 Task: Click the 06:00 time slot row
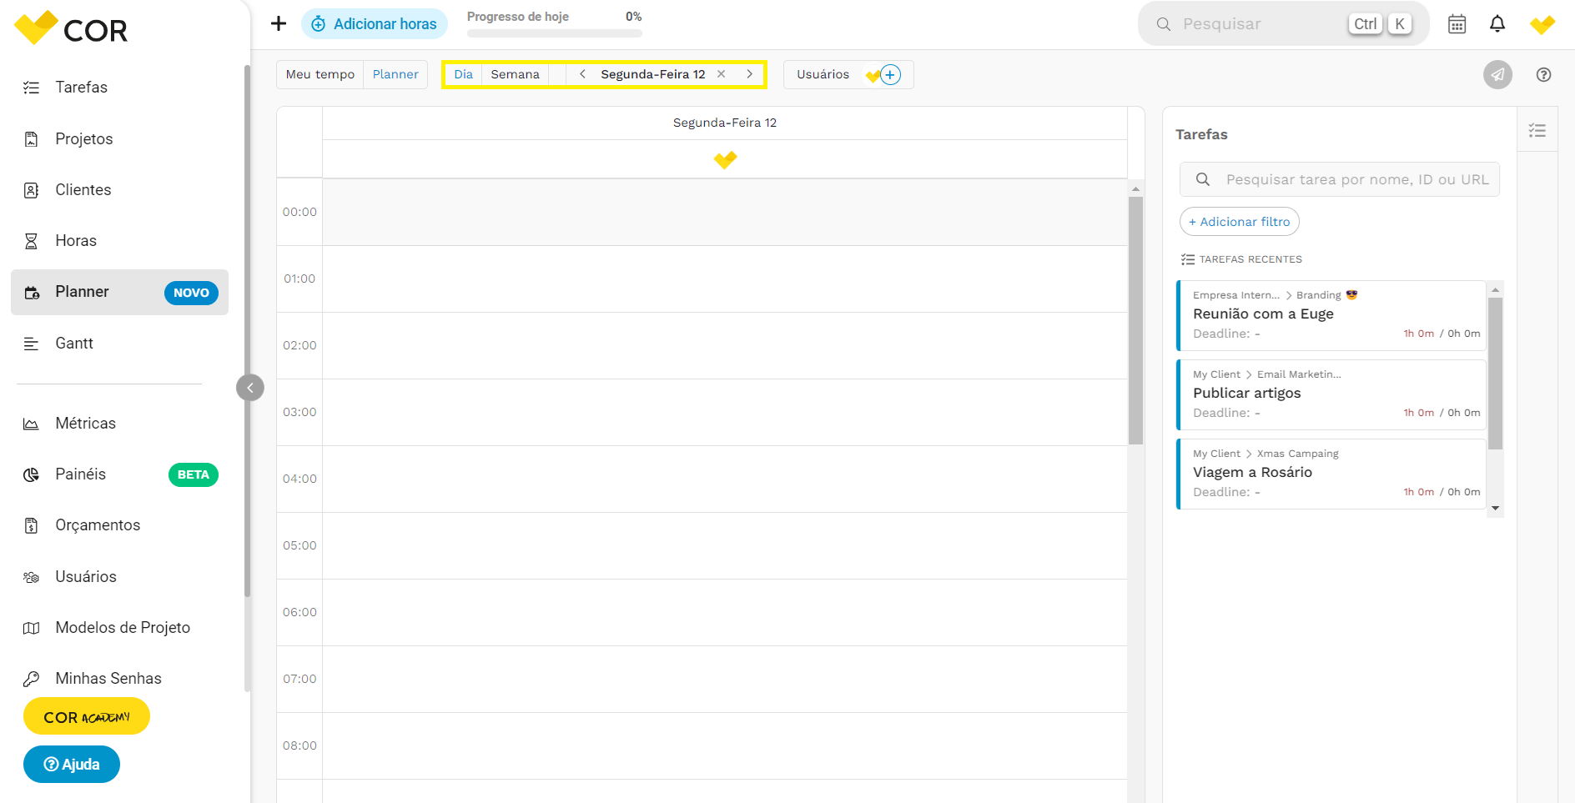point(724,612)
